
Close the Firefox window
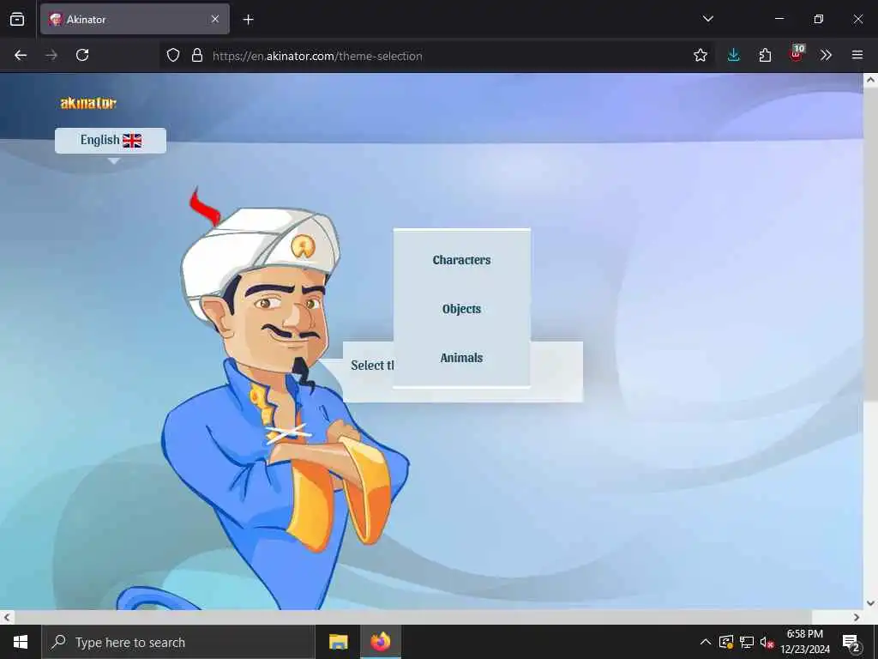857,19
